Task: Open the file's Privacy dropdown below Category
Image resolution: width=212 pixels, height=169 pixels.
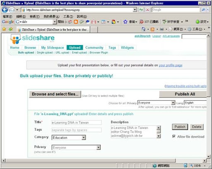Action: [x=98, y=147]
